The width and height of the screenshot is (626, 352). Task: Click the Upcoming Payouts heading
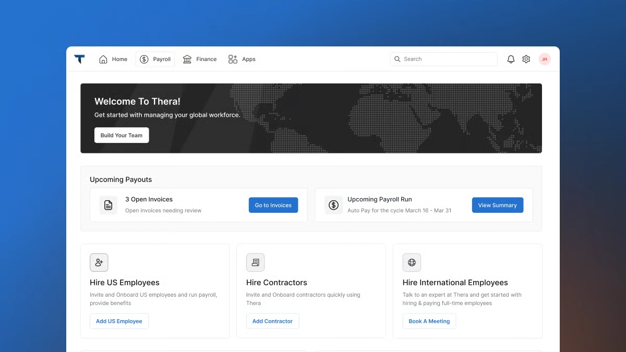(x=121, y=179)
